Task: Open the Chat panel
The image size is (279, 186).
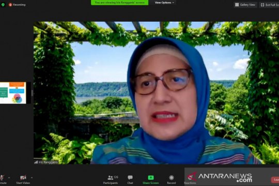Action: (x=130, y=180)
